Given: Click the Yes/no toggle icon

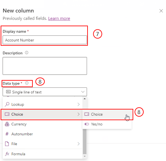Looking at the screenshot, I should click(x=87, y=124).
